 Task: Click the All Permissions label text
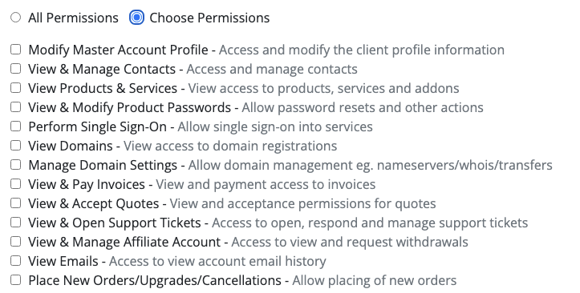coord(73,18)
